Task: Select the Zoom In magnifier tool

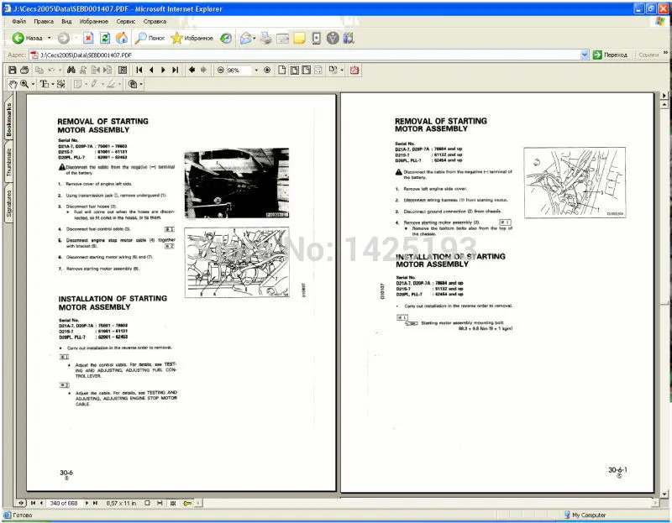Action: 24,84
